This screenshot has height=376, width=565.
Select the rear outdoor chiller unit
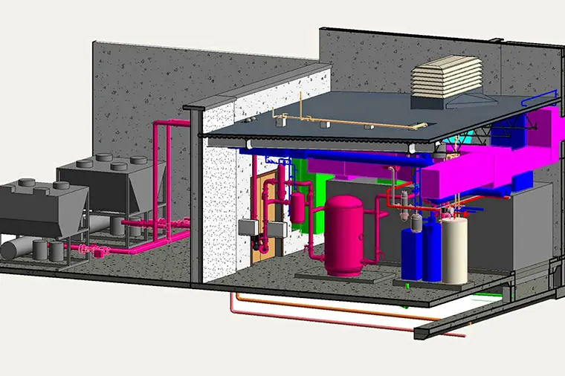click(x=112, y=184)
